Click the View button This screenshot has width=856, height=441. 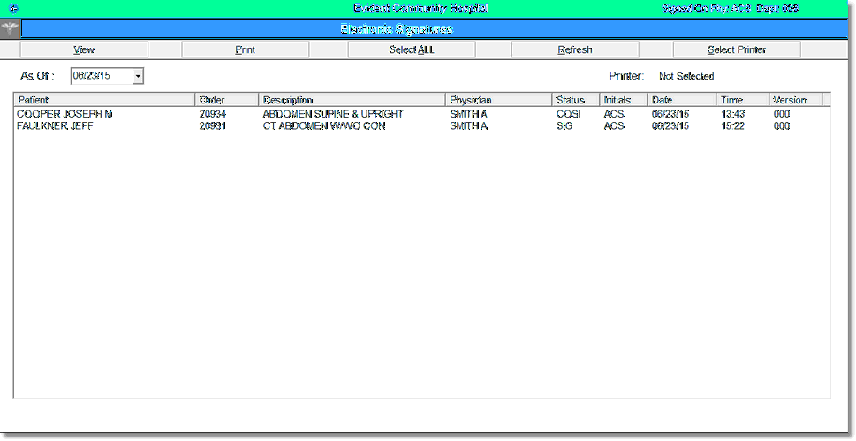(84, 49)
